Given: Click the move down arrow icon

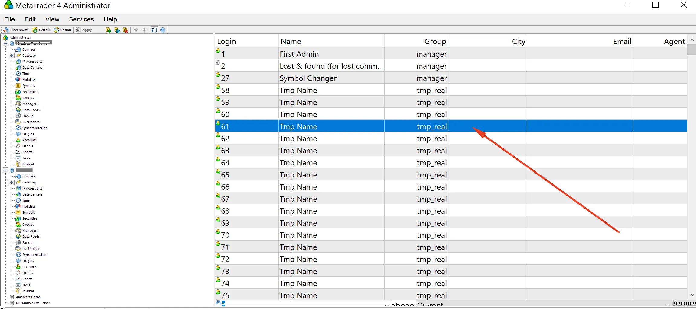Looking at the screenshot, I should coord(144,30).
